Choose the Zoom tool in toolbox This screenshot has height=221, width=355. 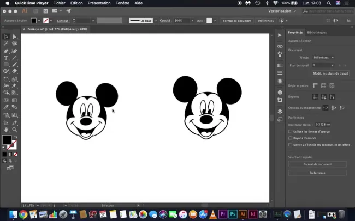pos(15,130)
